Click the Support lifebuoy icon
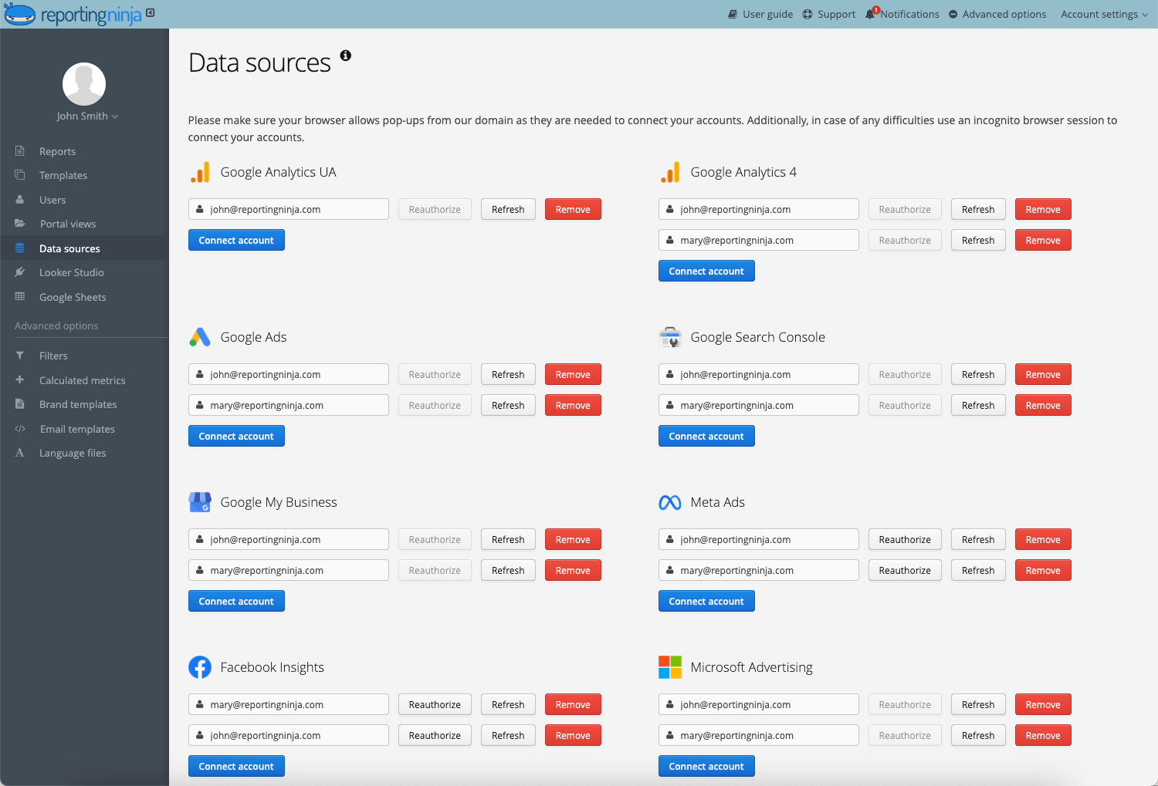Viewport: 1158px width, 786px height. [808, 14]
